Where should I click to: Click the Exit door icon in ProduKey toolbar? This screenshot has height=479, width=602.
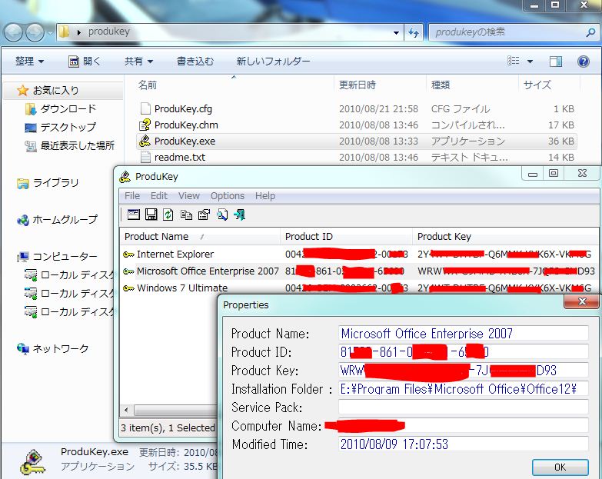pyautogui.click(x=240, y=215)
